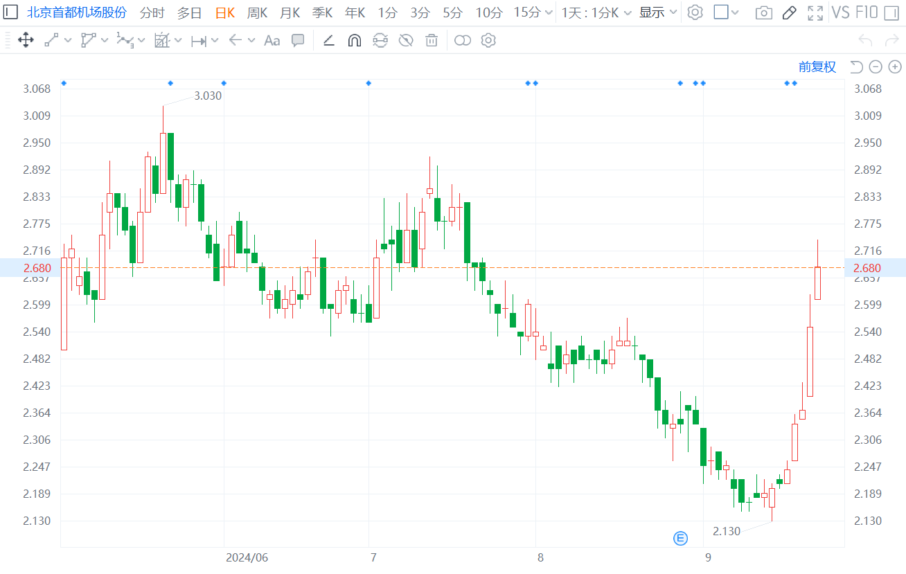Switch to the 分时 chart tab
The height and width of the screenshot is (574, 906).
(x=152, y=12)
